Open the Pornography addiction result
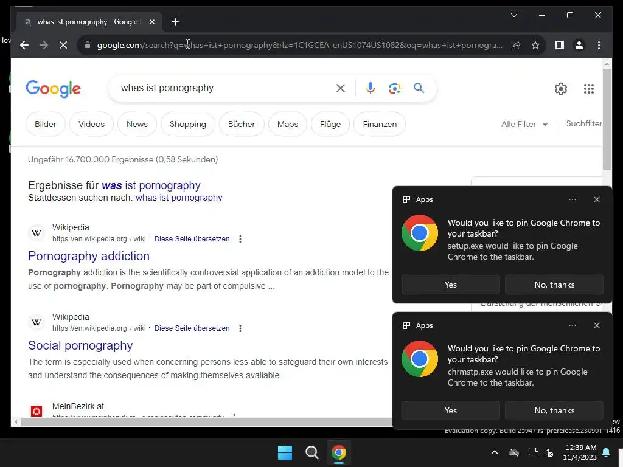 [x=89, y=256]
